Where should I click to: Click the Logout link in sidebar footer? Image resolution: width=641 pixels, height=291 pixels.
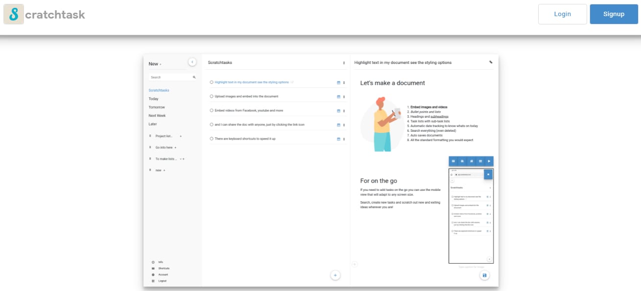click(163, 281)
